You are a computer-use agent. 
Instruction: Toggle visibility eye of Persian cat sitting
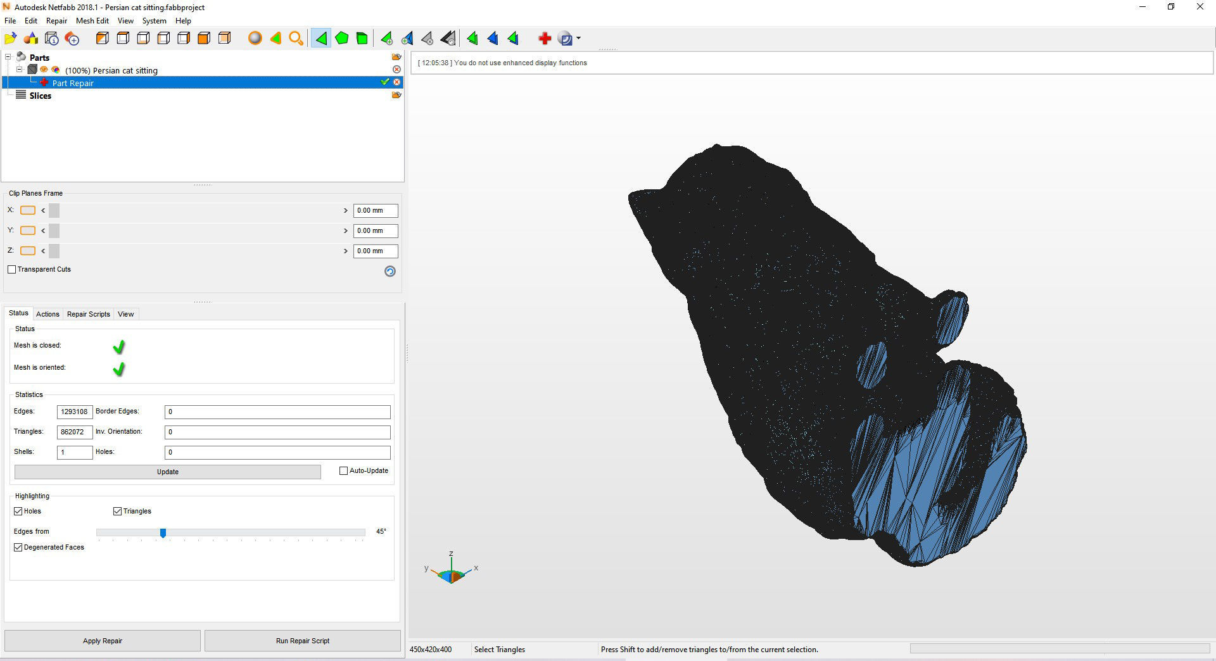tap(44, 70)
